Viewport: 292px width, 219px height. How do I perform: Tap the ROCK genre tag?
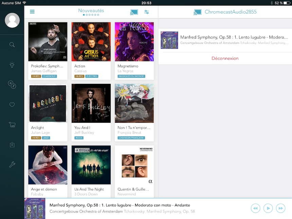tap(79, 138)
